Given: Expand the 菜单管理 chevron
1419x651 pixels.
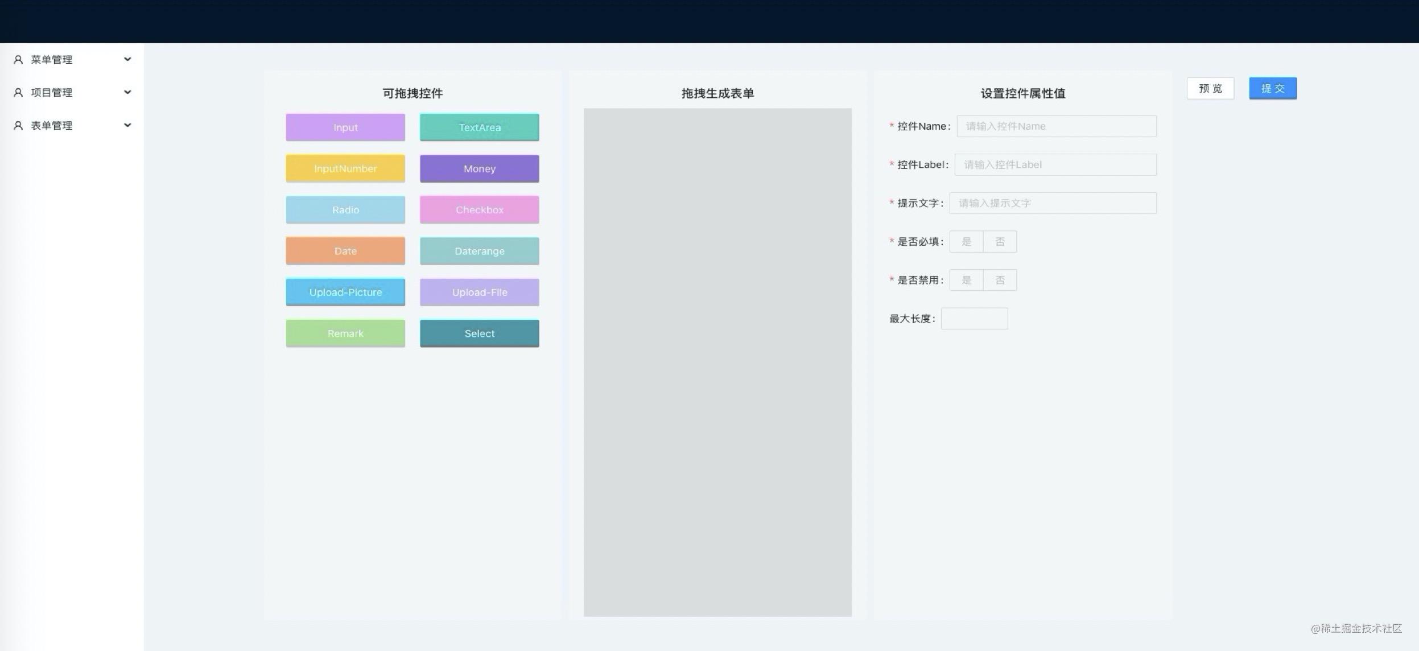Looking at the screenshot, I should click(x=127, y=59).
